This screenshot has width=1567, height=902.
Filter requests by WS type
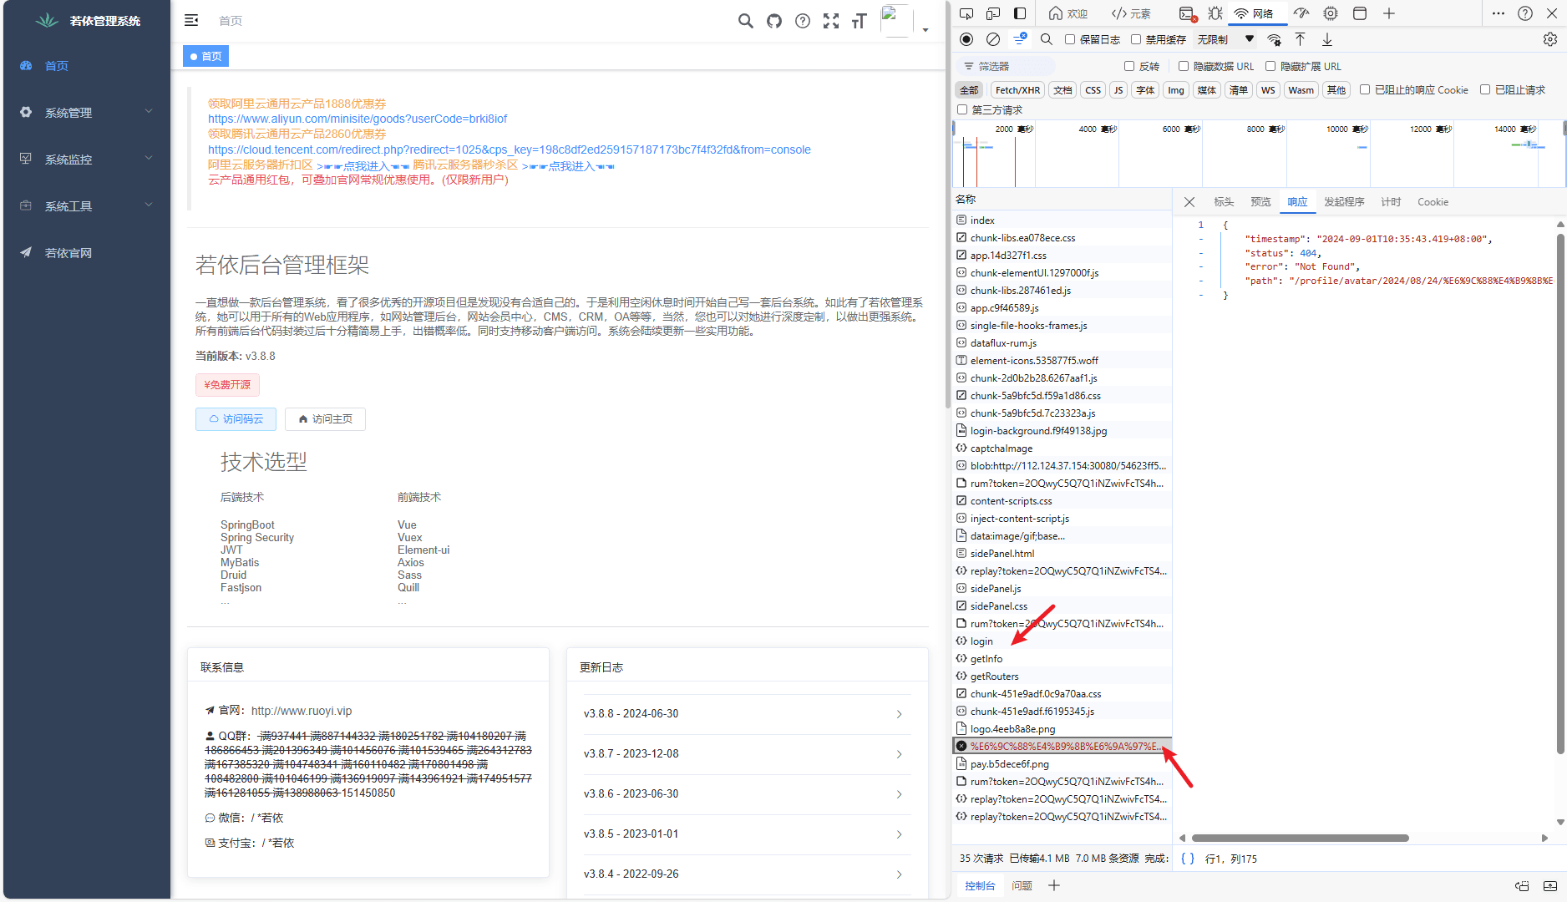click(x=1268, y=90)
